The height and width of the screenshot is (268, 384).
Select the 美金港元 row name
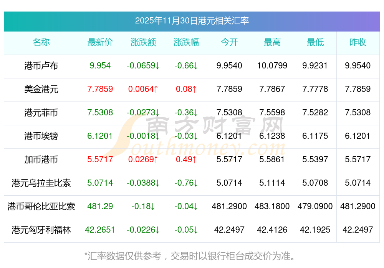tap(41, 89)
